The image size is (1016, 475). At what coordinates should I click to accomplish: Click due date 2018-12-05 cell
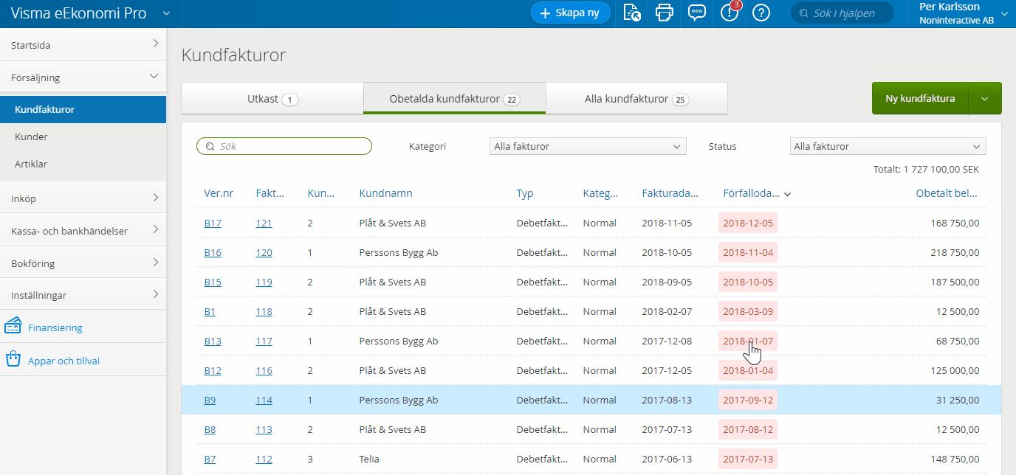(748, 223)
